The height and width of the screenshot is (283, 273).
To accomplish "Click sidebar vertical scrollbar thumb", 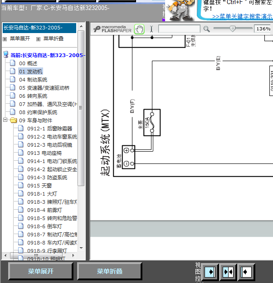I will pos(81,108).
